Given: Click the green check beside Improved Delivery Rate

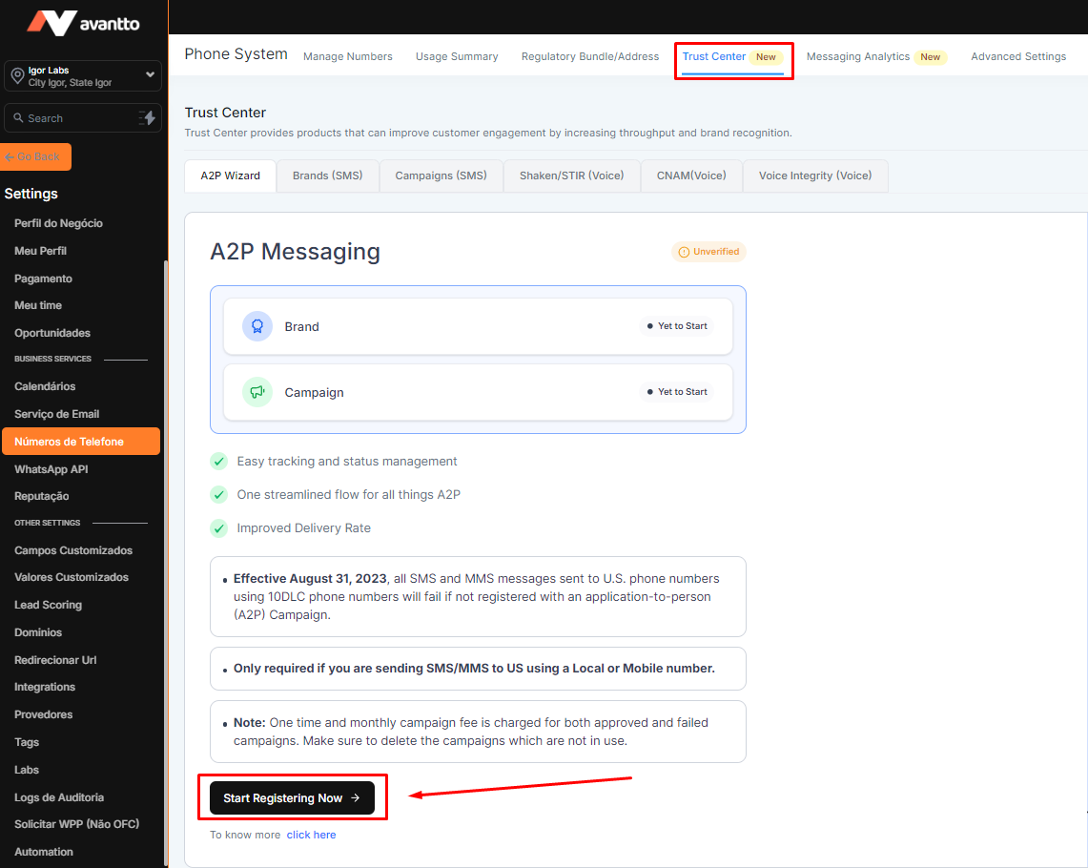Looking at the screenshot, I should (219, 528).
